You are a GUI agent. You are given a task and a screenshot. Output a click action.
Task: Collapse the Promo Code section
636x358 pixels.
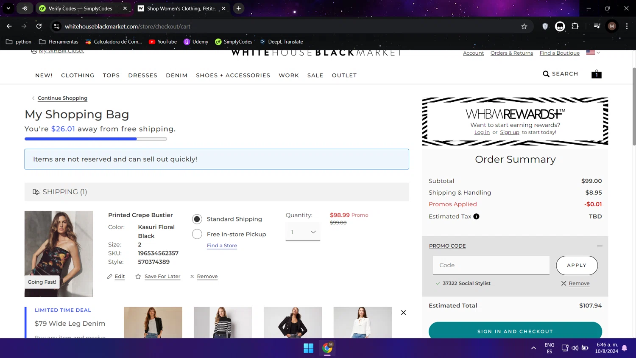(x=600, y=246)
